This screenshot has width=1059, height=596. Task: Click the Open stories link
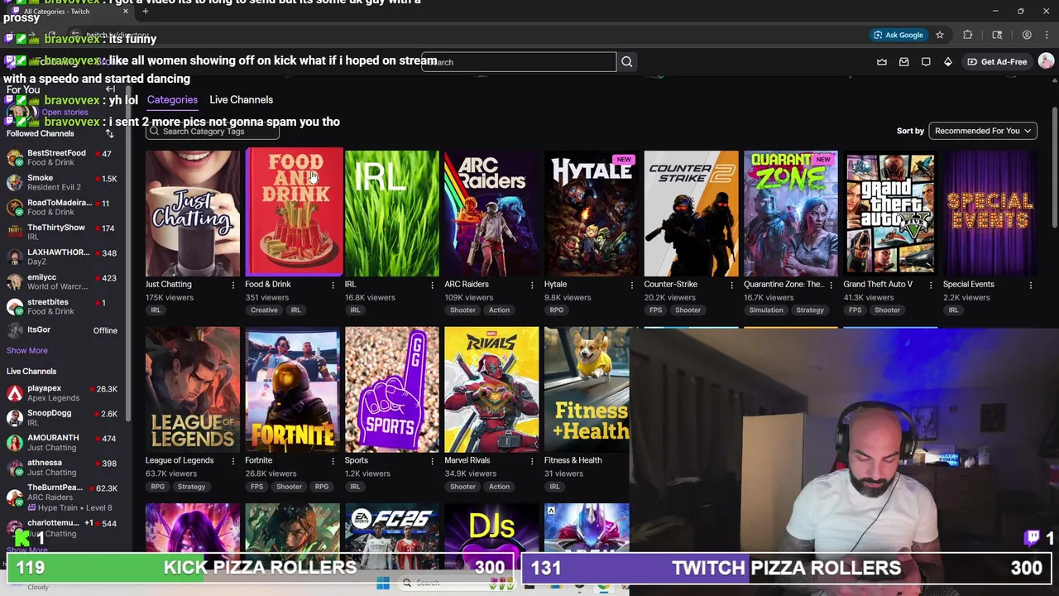tap(65, 112)
